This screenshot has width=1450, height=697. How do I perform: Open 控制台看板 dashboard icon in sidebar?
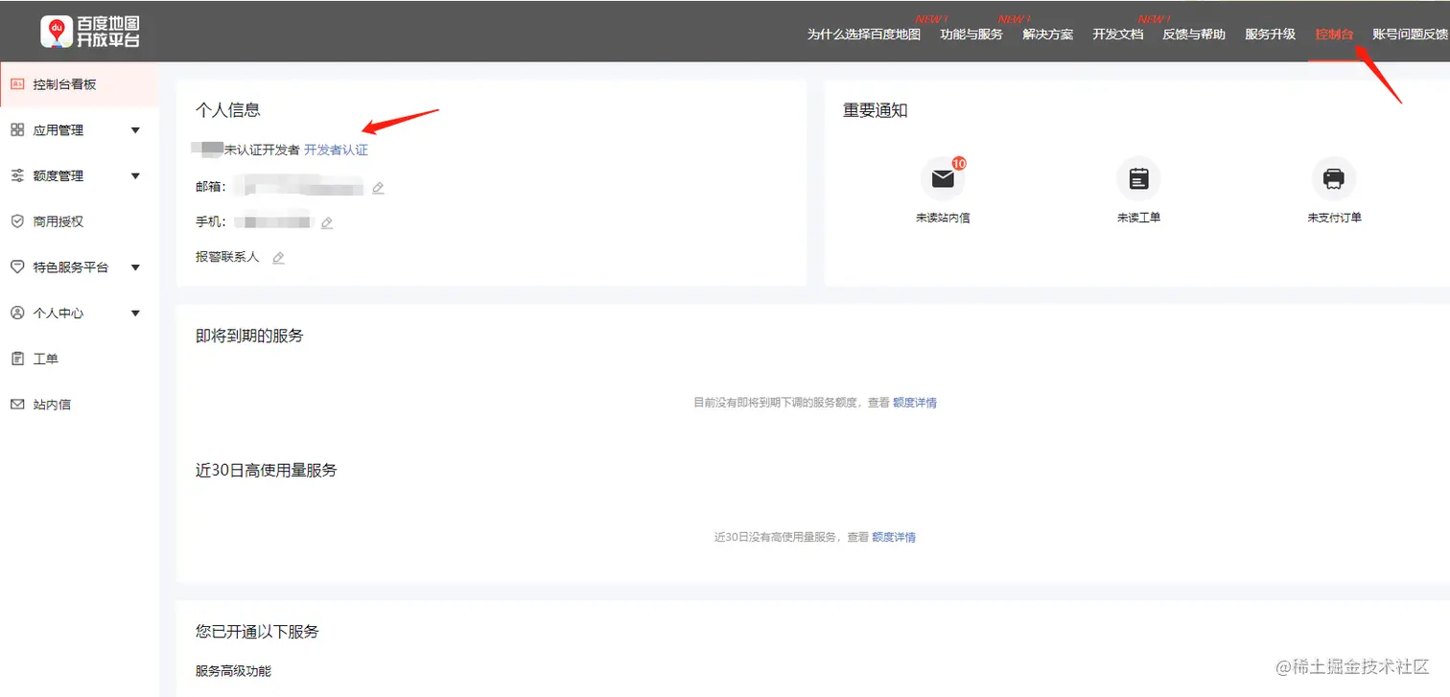point(17,84)
